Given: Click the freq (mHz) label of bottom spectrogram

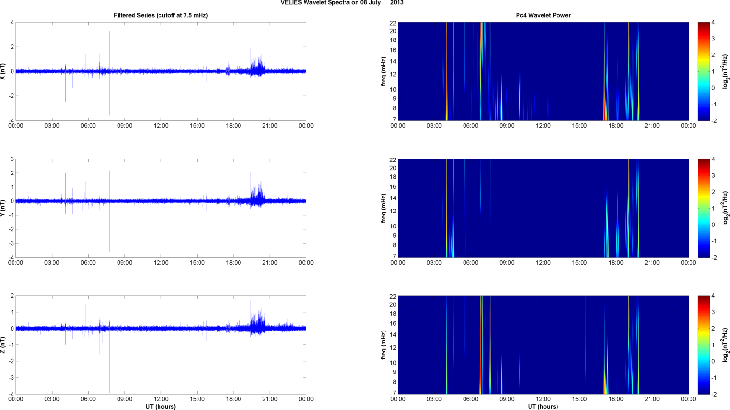Looking at the screenshot, I should [383, 345].
